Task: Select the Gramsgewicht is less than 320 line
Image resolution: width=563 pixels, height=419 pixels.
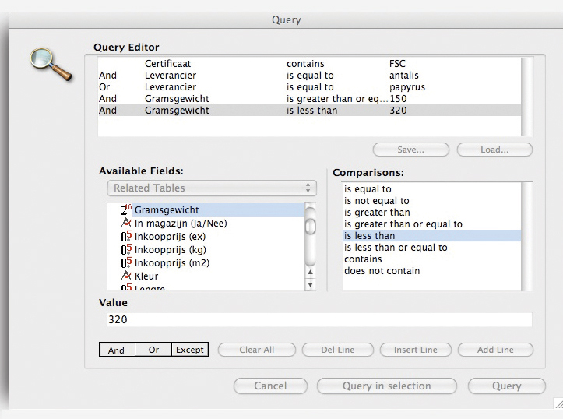Action: 309,111
